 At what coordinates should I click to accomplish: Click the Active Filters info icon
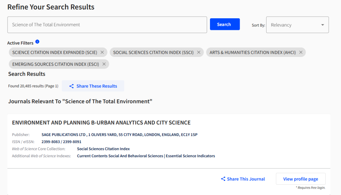point(37,42)
